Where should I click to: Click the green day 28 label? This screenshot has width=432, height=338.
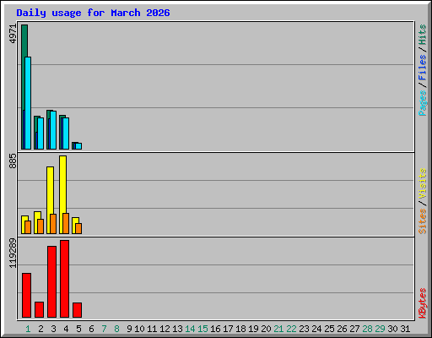coord(367,329)
